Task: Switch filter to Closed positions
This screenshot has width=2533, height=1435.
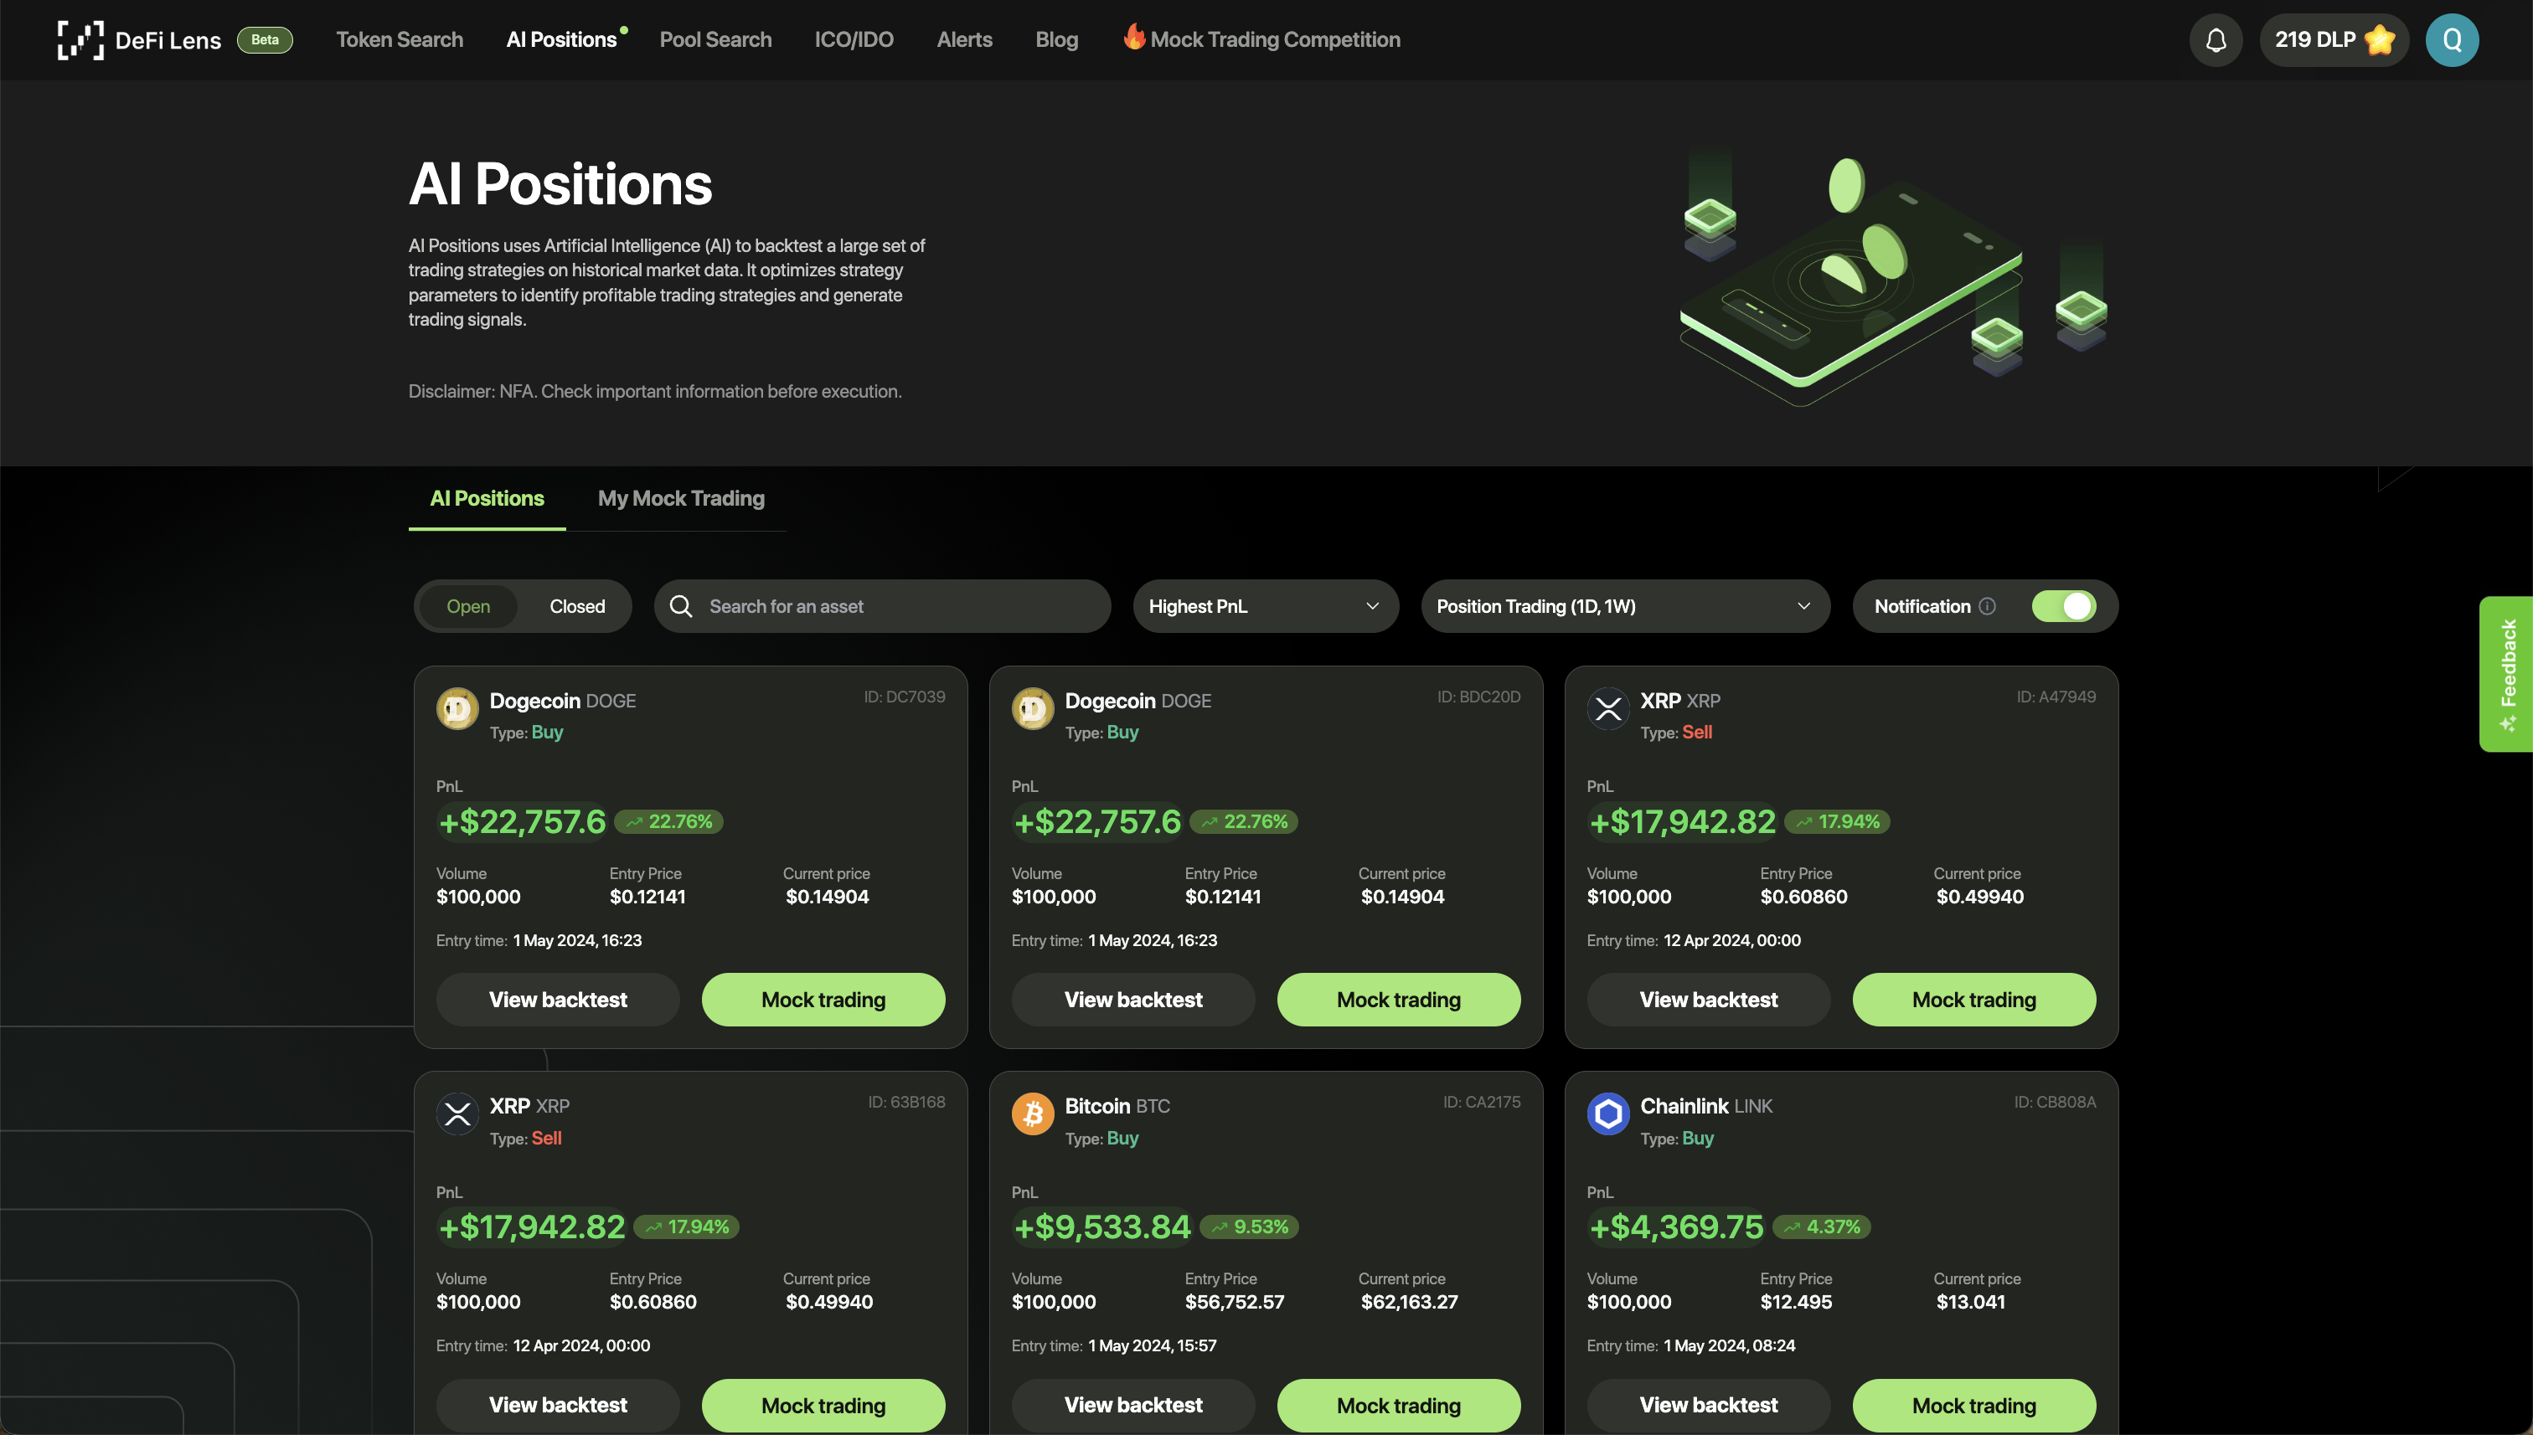Action: pos(577,606)
